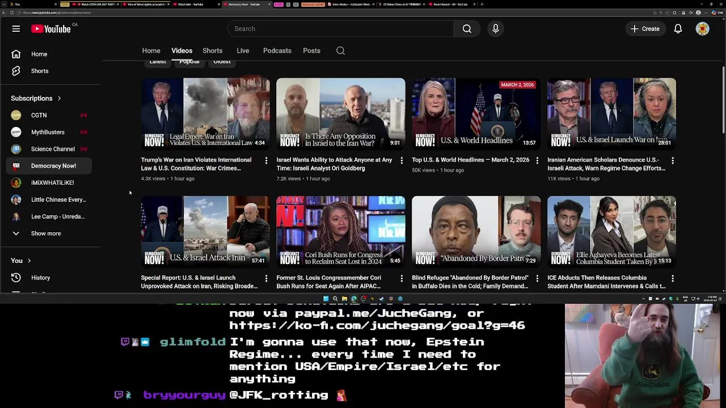Open the account avatar menu
This screenshot has height=408, width=726.
[x=702, y=29]
